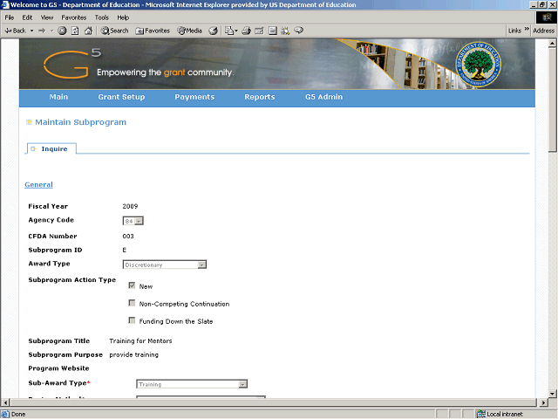The height and width of the screenshot is (419, 558).
Task: Stop page loading with the Stop icon
Action: [62, 31]
